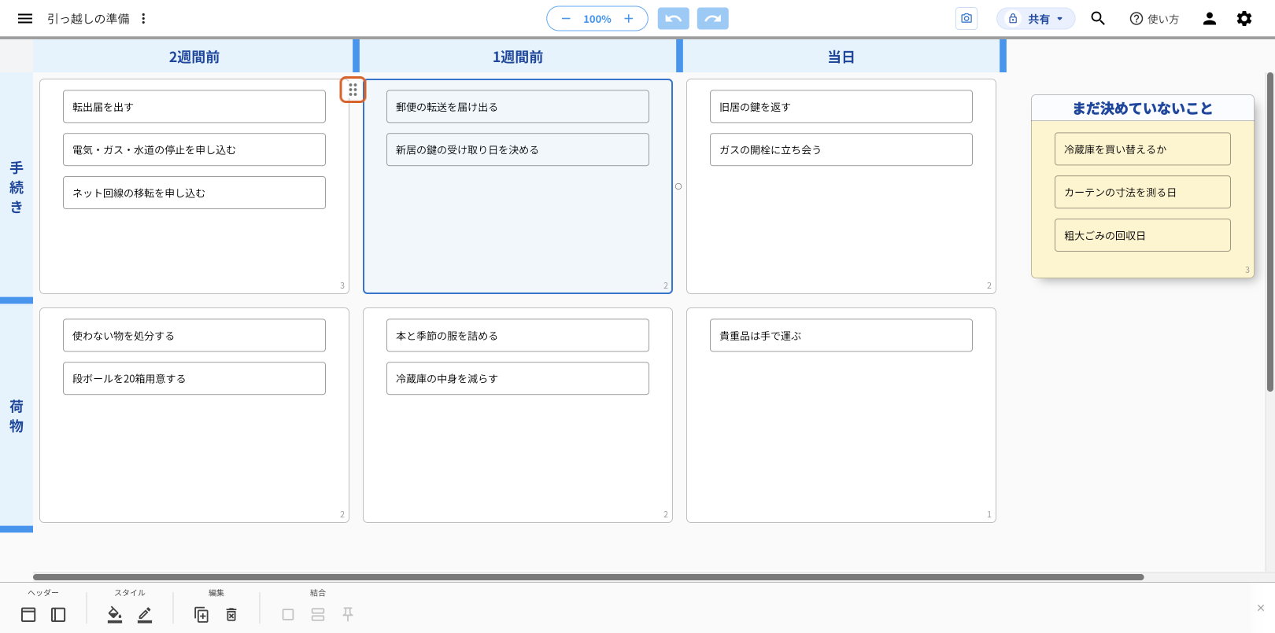This screenshot has height=633, width=1275.
Task: Select the 手続き row header
Action: pyautogui.click(x=17, y=187)
